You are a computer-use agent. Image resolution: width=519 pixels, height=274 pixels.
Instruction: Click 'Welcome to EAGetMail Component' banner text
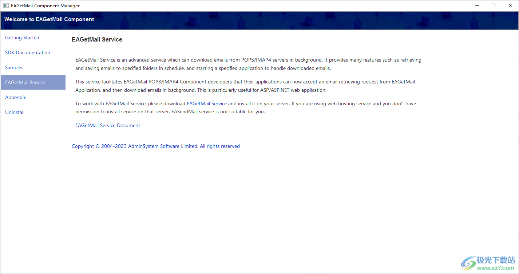tap(49, 19)
